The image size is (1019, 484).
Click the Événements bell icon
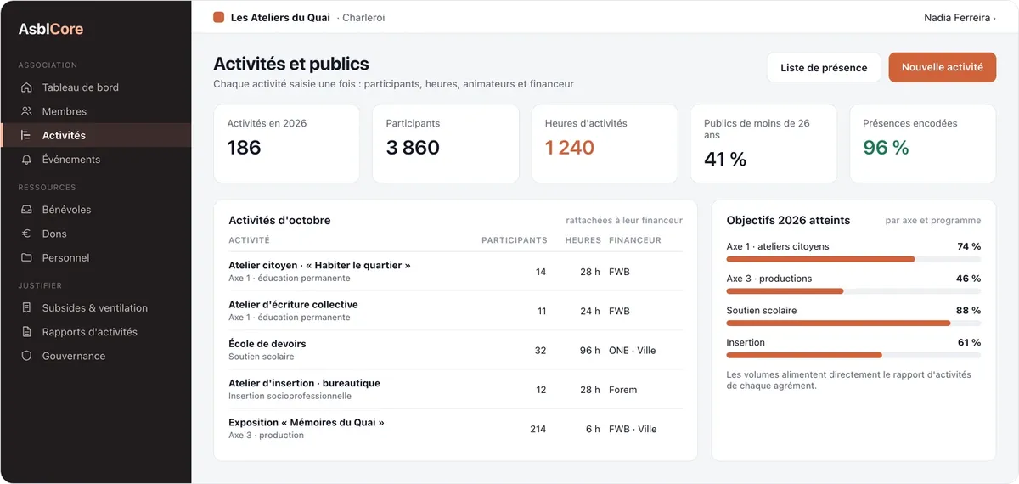click(x=26, y=159)
